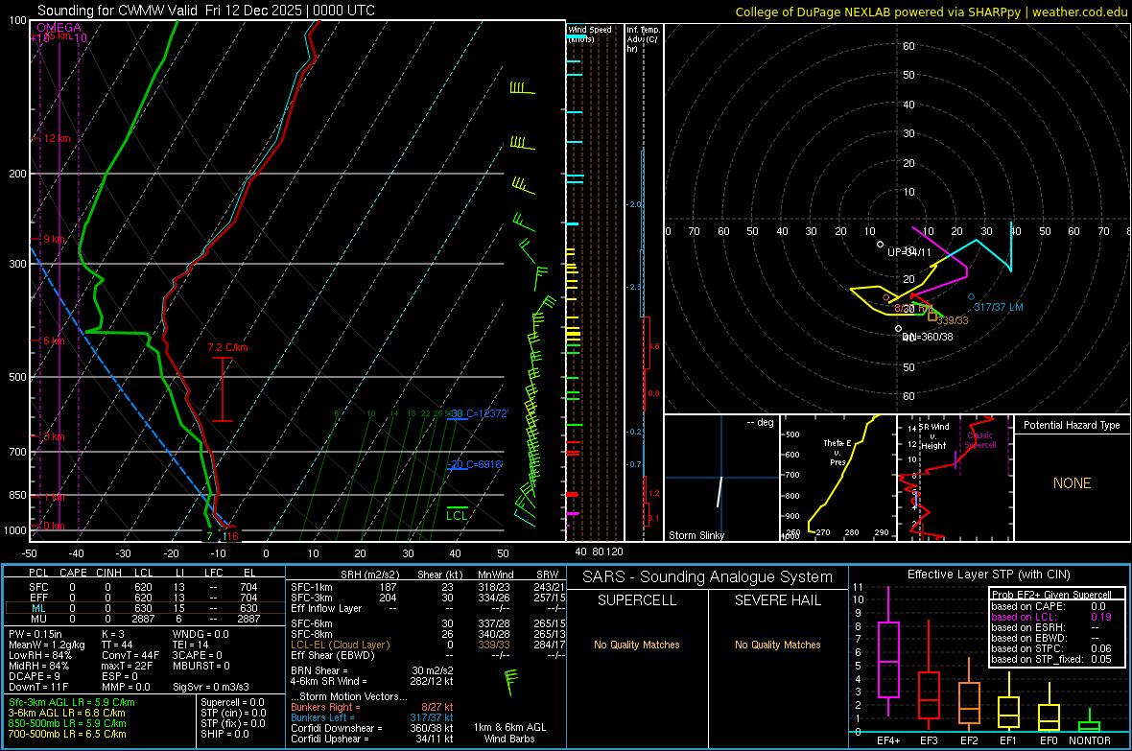Viewport: 1132px width, 751px height.
Task: Click the 'WNDG = 0.0' value
Action: [200, 634]
